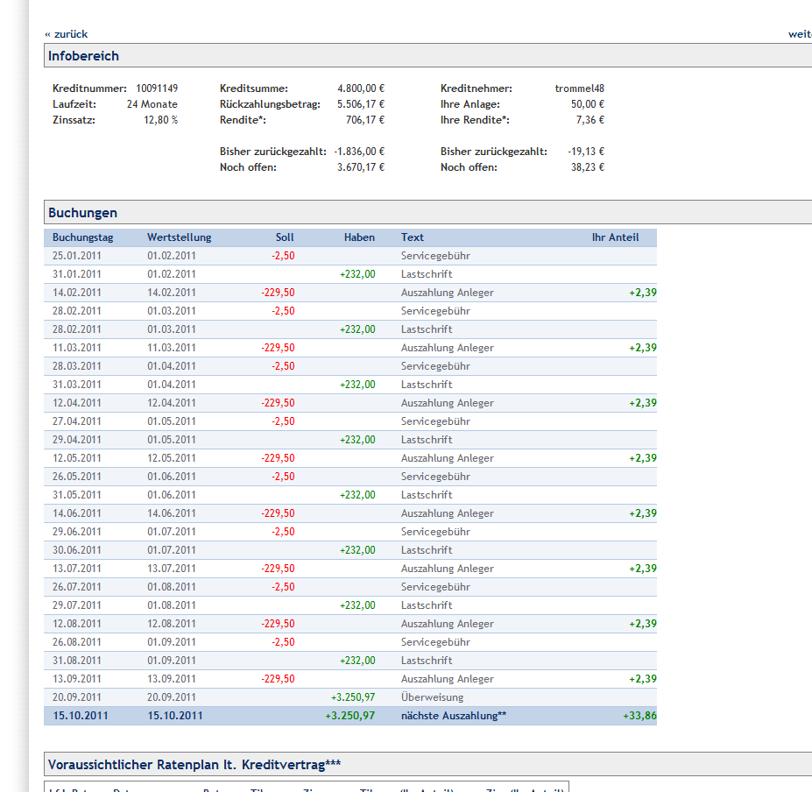
Task: Select +33,86 share in 15.10.2011 row
Action: coord(639,715)
